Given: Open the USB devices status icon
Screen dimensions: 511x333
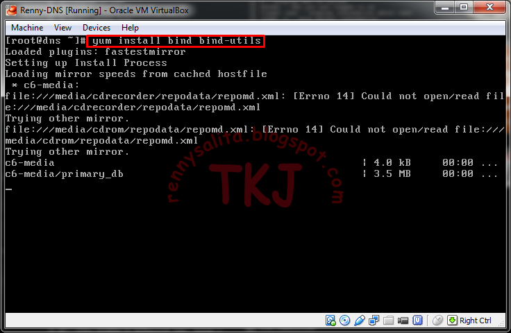Looking at the screenshot, I should point(359,321).
